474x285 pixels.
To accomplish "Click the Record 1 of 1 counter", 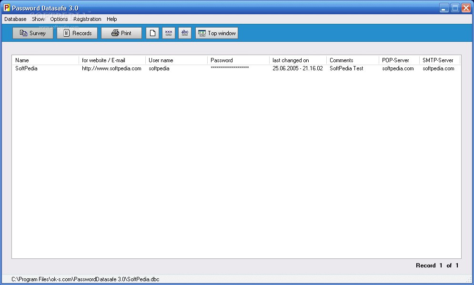I will 437,266.
